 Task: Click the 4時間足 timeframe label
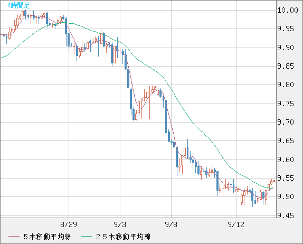19,5
